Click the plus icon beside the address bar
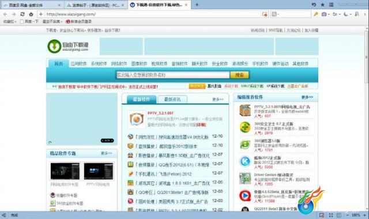369x219 pixels. [x=41, y=14]
